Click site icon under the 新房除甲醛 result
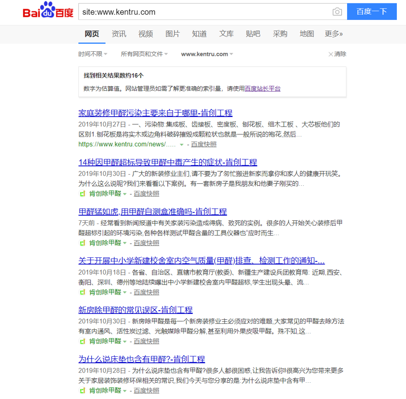 pos(82,341)
